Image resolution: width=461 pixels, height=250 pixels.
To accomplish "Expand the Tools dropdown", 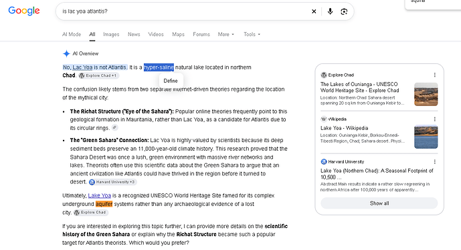I will 252,34.
